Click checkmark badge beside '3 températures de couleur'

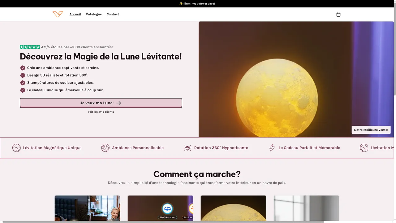click(23, 83)
